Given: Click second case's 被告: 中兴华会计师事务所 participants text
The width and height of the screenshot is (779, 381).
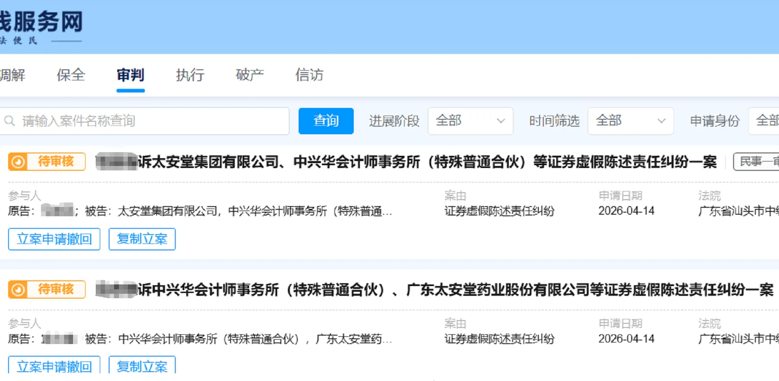Looking at the screenshot, I should coord(239,339).
